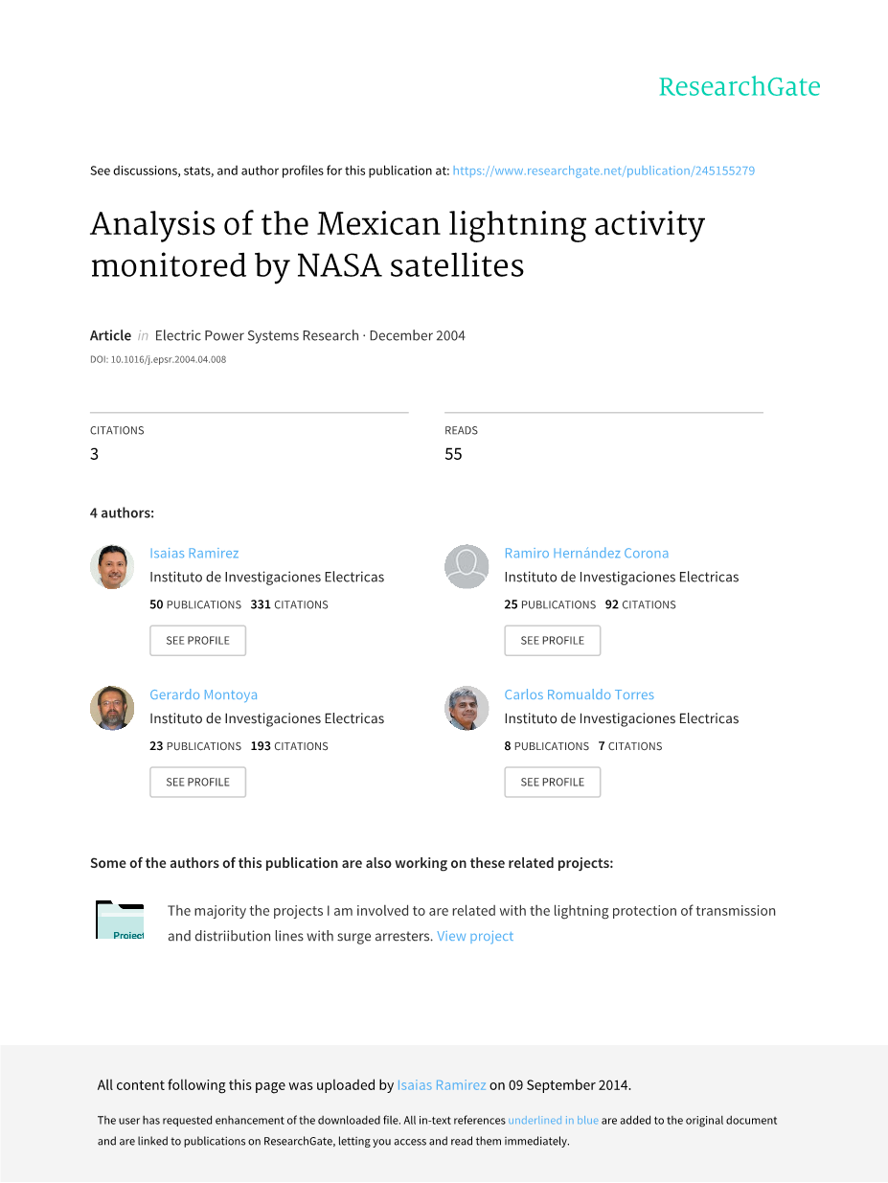
Task: Click the 'underlined in blue' reference link
Action: click(x=553, y=1120)
